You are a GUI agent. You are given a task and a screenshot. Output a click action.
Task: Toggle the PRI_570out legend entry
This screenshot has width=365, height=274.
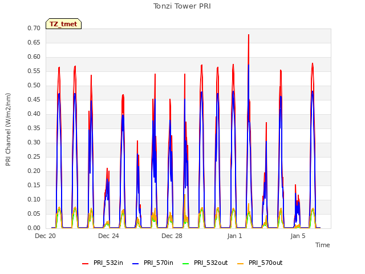260,263
